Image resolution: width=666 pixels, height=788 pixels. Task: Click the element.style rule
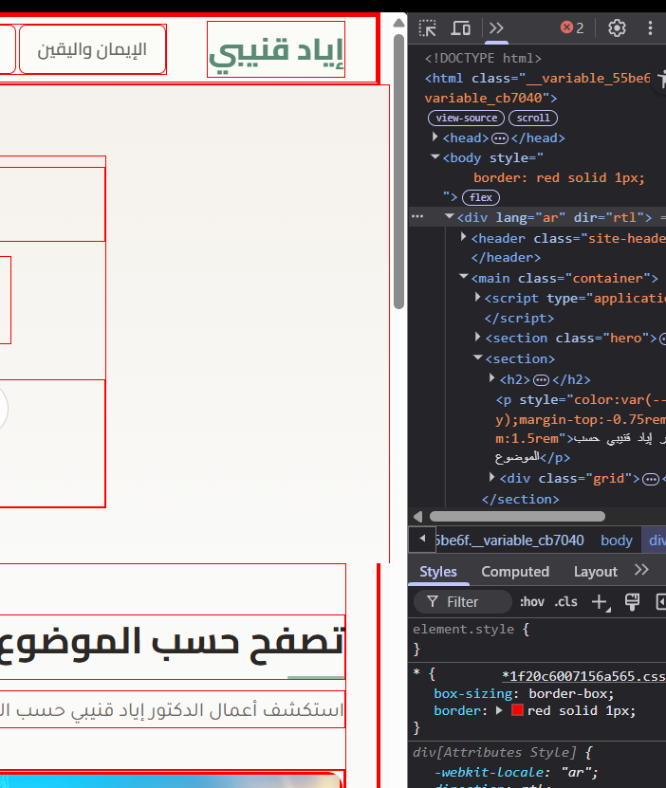pos(471,630)
